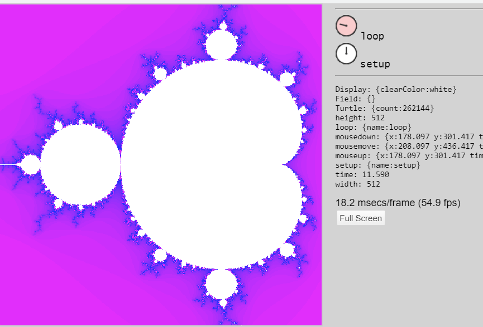Click the msecs/frame fps readout

(x=398, y=203)
